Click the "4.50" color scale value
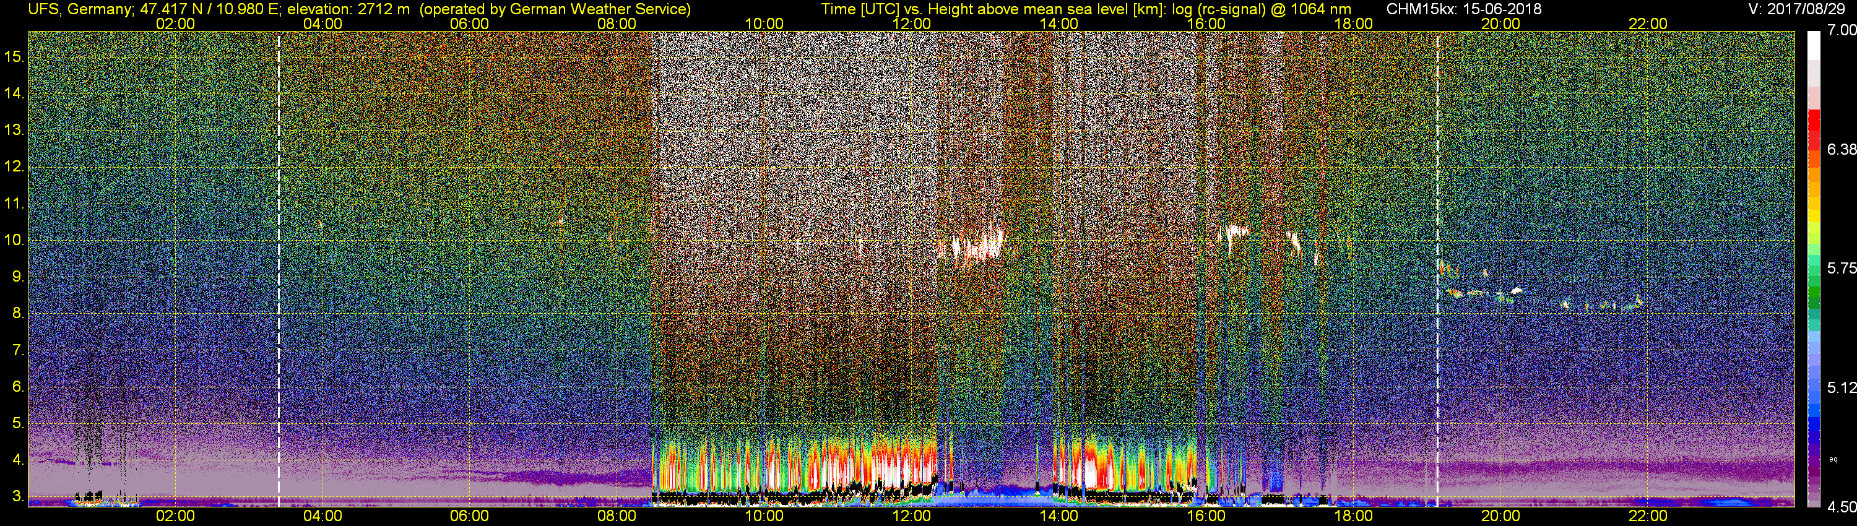The width and height of the screenshot is (1857, 526). pyautogui.click(x=1842, y=508)
